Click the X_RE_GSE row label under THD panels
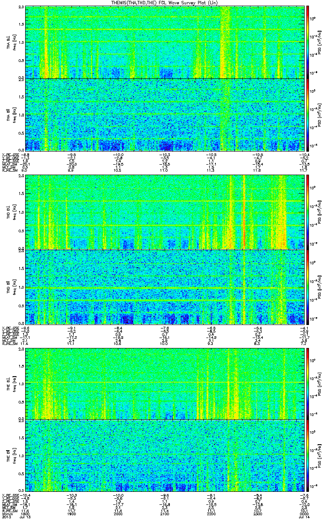Screen dimensions: 325x520 tap(10, 327)
